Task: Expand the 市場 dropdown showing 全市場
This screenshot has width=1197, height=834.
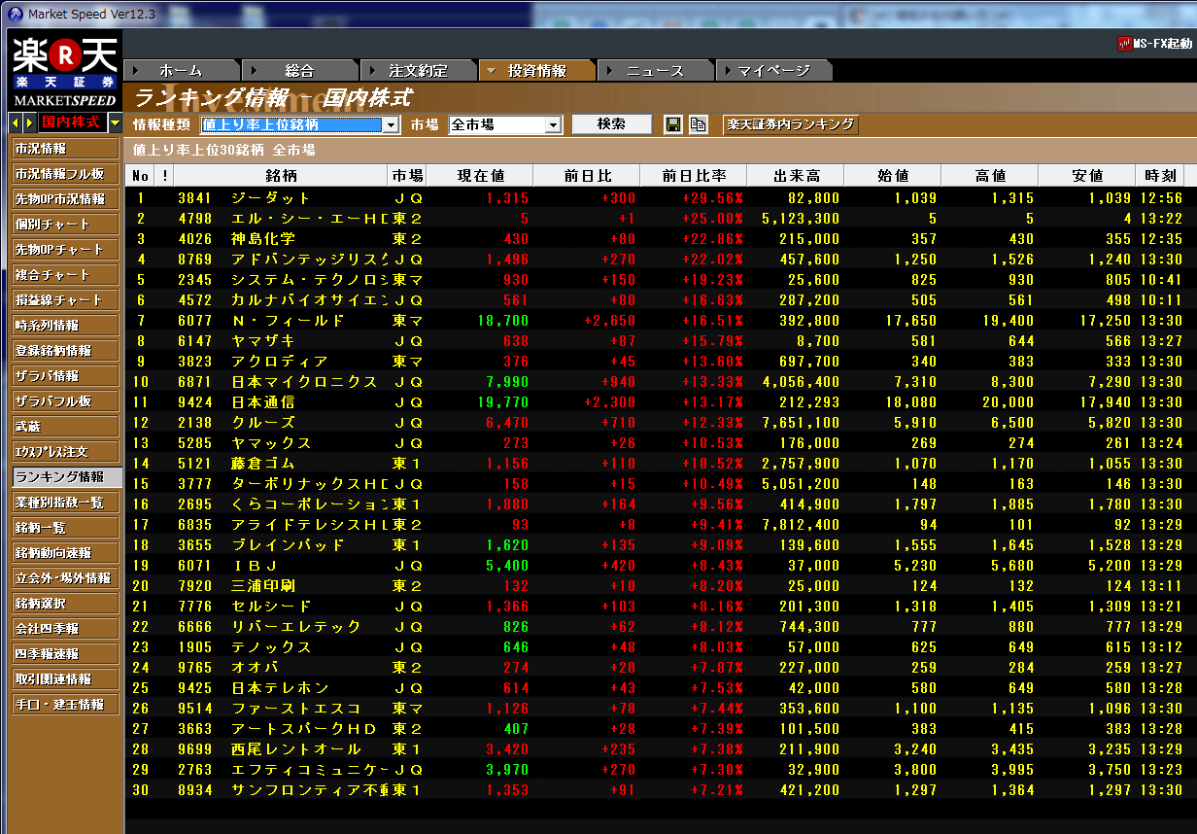Action: (x=554, y=124)
